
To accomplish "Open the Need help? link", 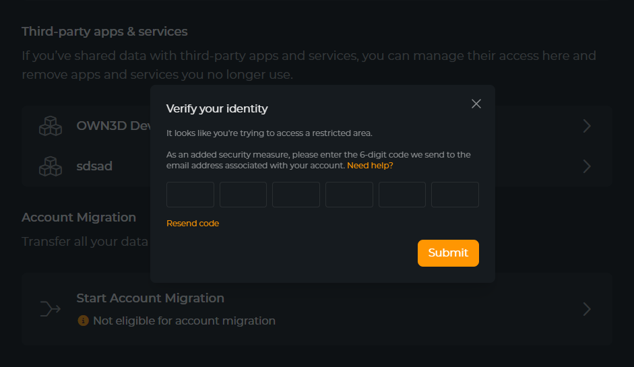I will pos(370,165).
